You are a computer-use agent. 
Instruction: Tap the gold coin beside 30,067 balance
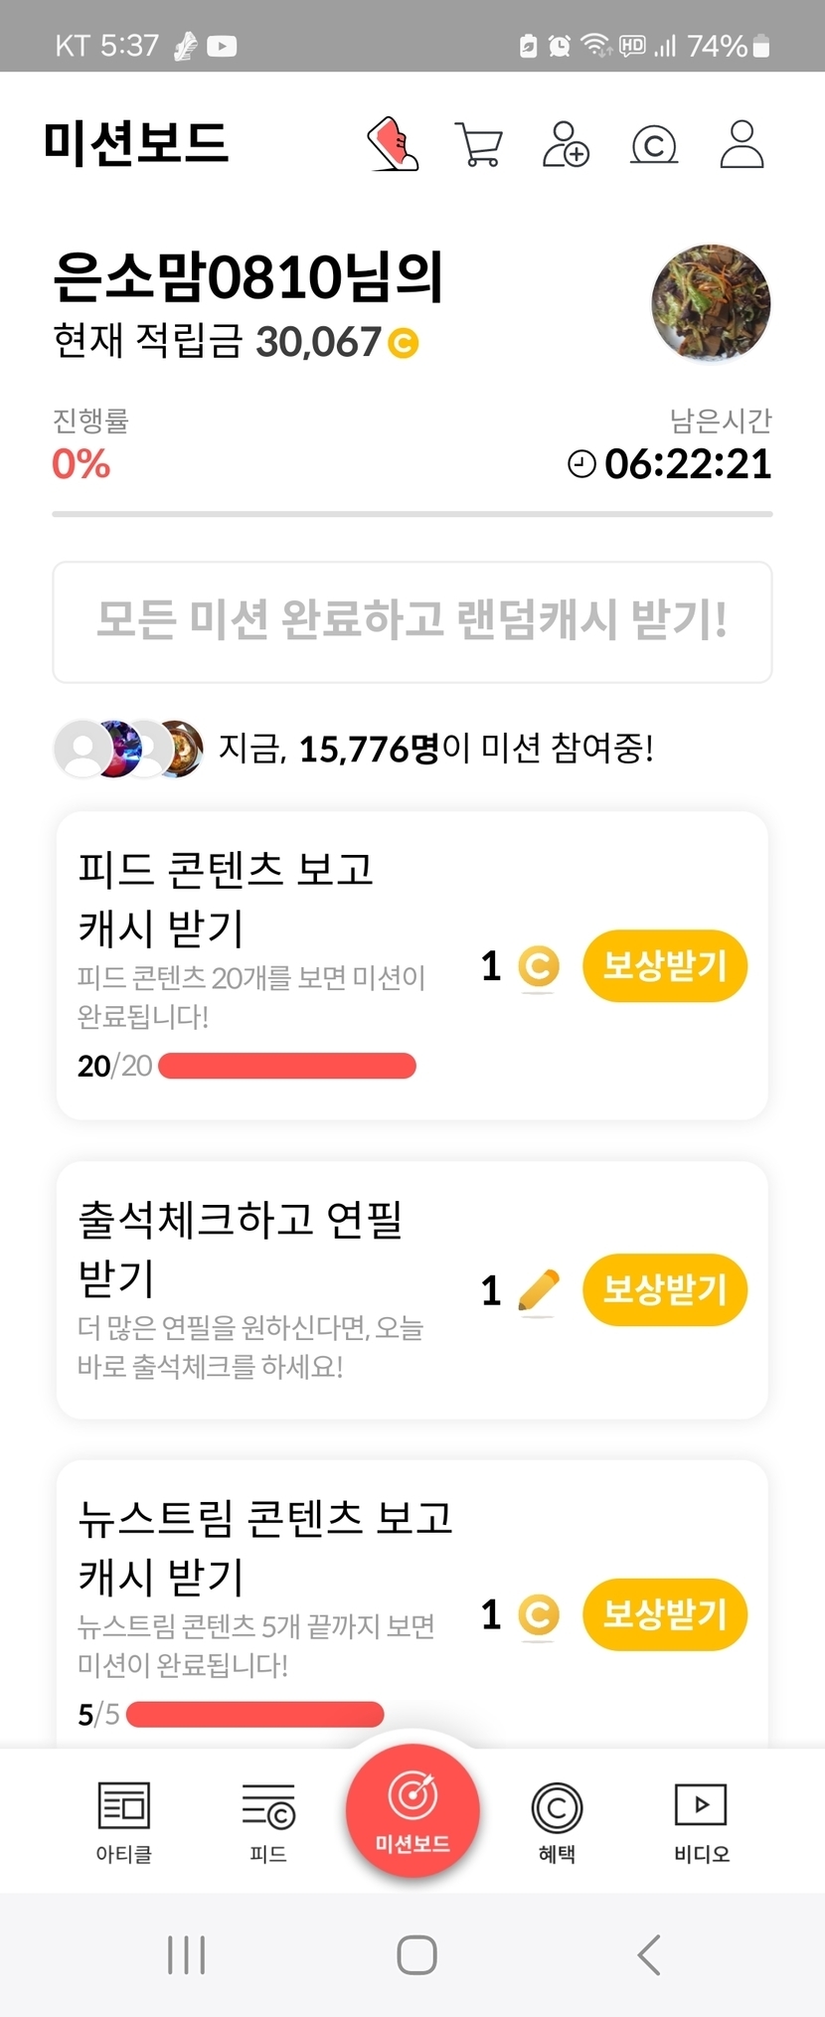click(x=403, y=343)
